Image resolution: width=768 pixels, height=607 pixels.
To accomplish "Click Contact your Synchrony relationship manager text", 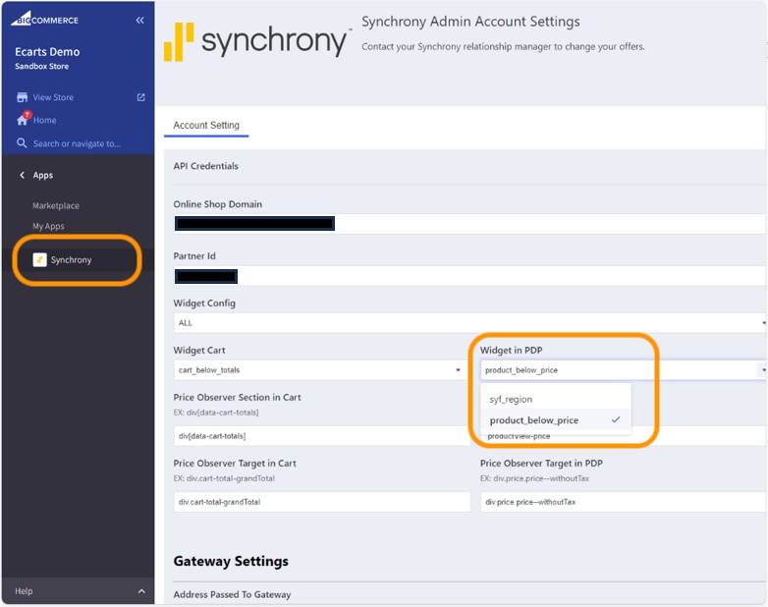I will point(503,46).
